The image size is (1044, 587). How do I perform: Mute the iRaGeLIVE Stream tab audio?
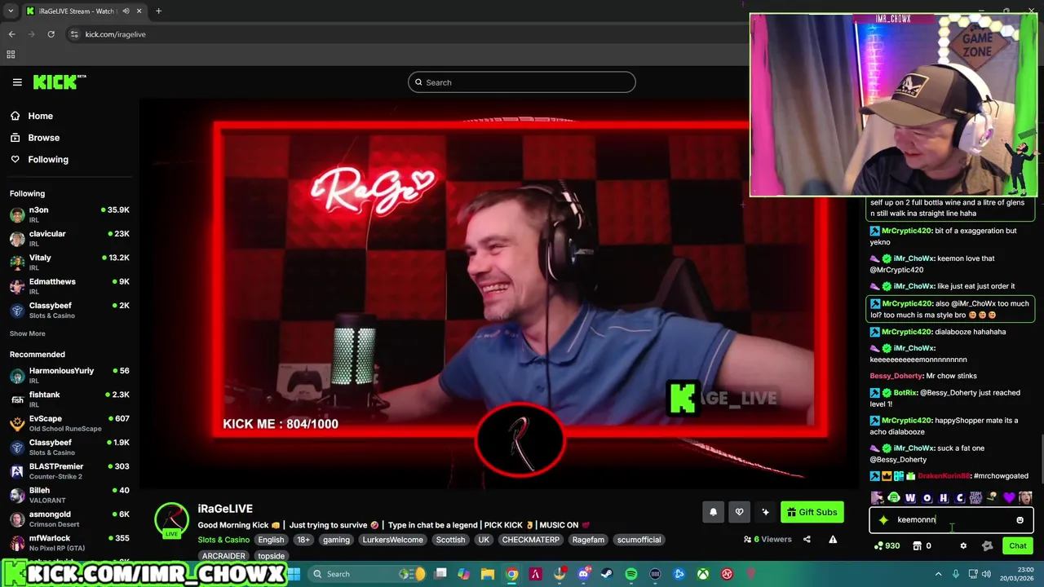click(x=126, y=11)
